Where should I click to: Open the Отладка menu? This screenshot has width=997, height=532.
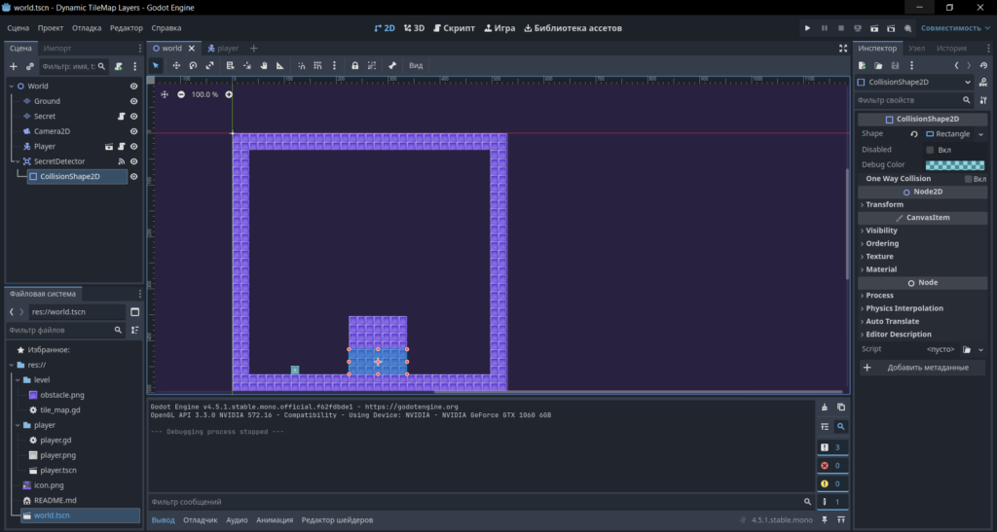[87, 28]
